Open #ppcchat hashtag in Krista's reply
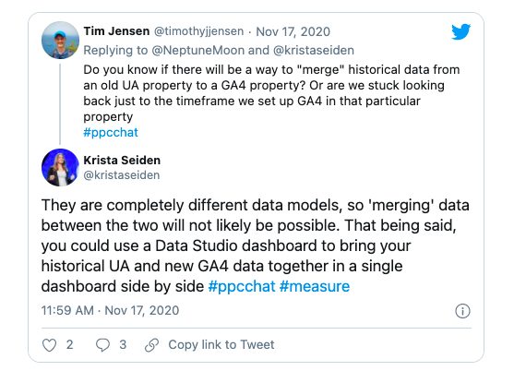The height and width of the screenshot is (383, 514). pos(242,286)
